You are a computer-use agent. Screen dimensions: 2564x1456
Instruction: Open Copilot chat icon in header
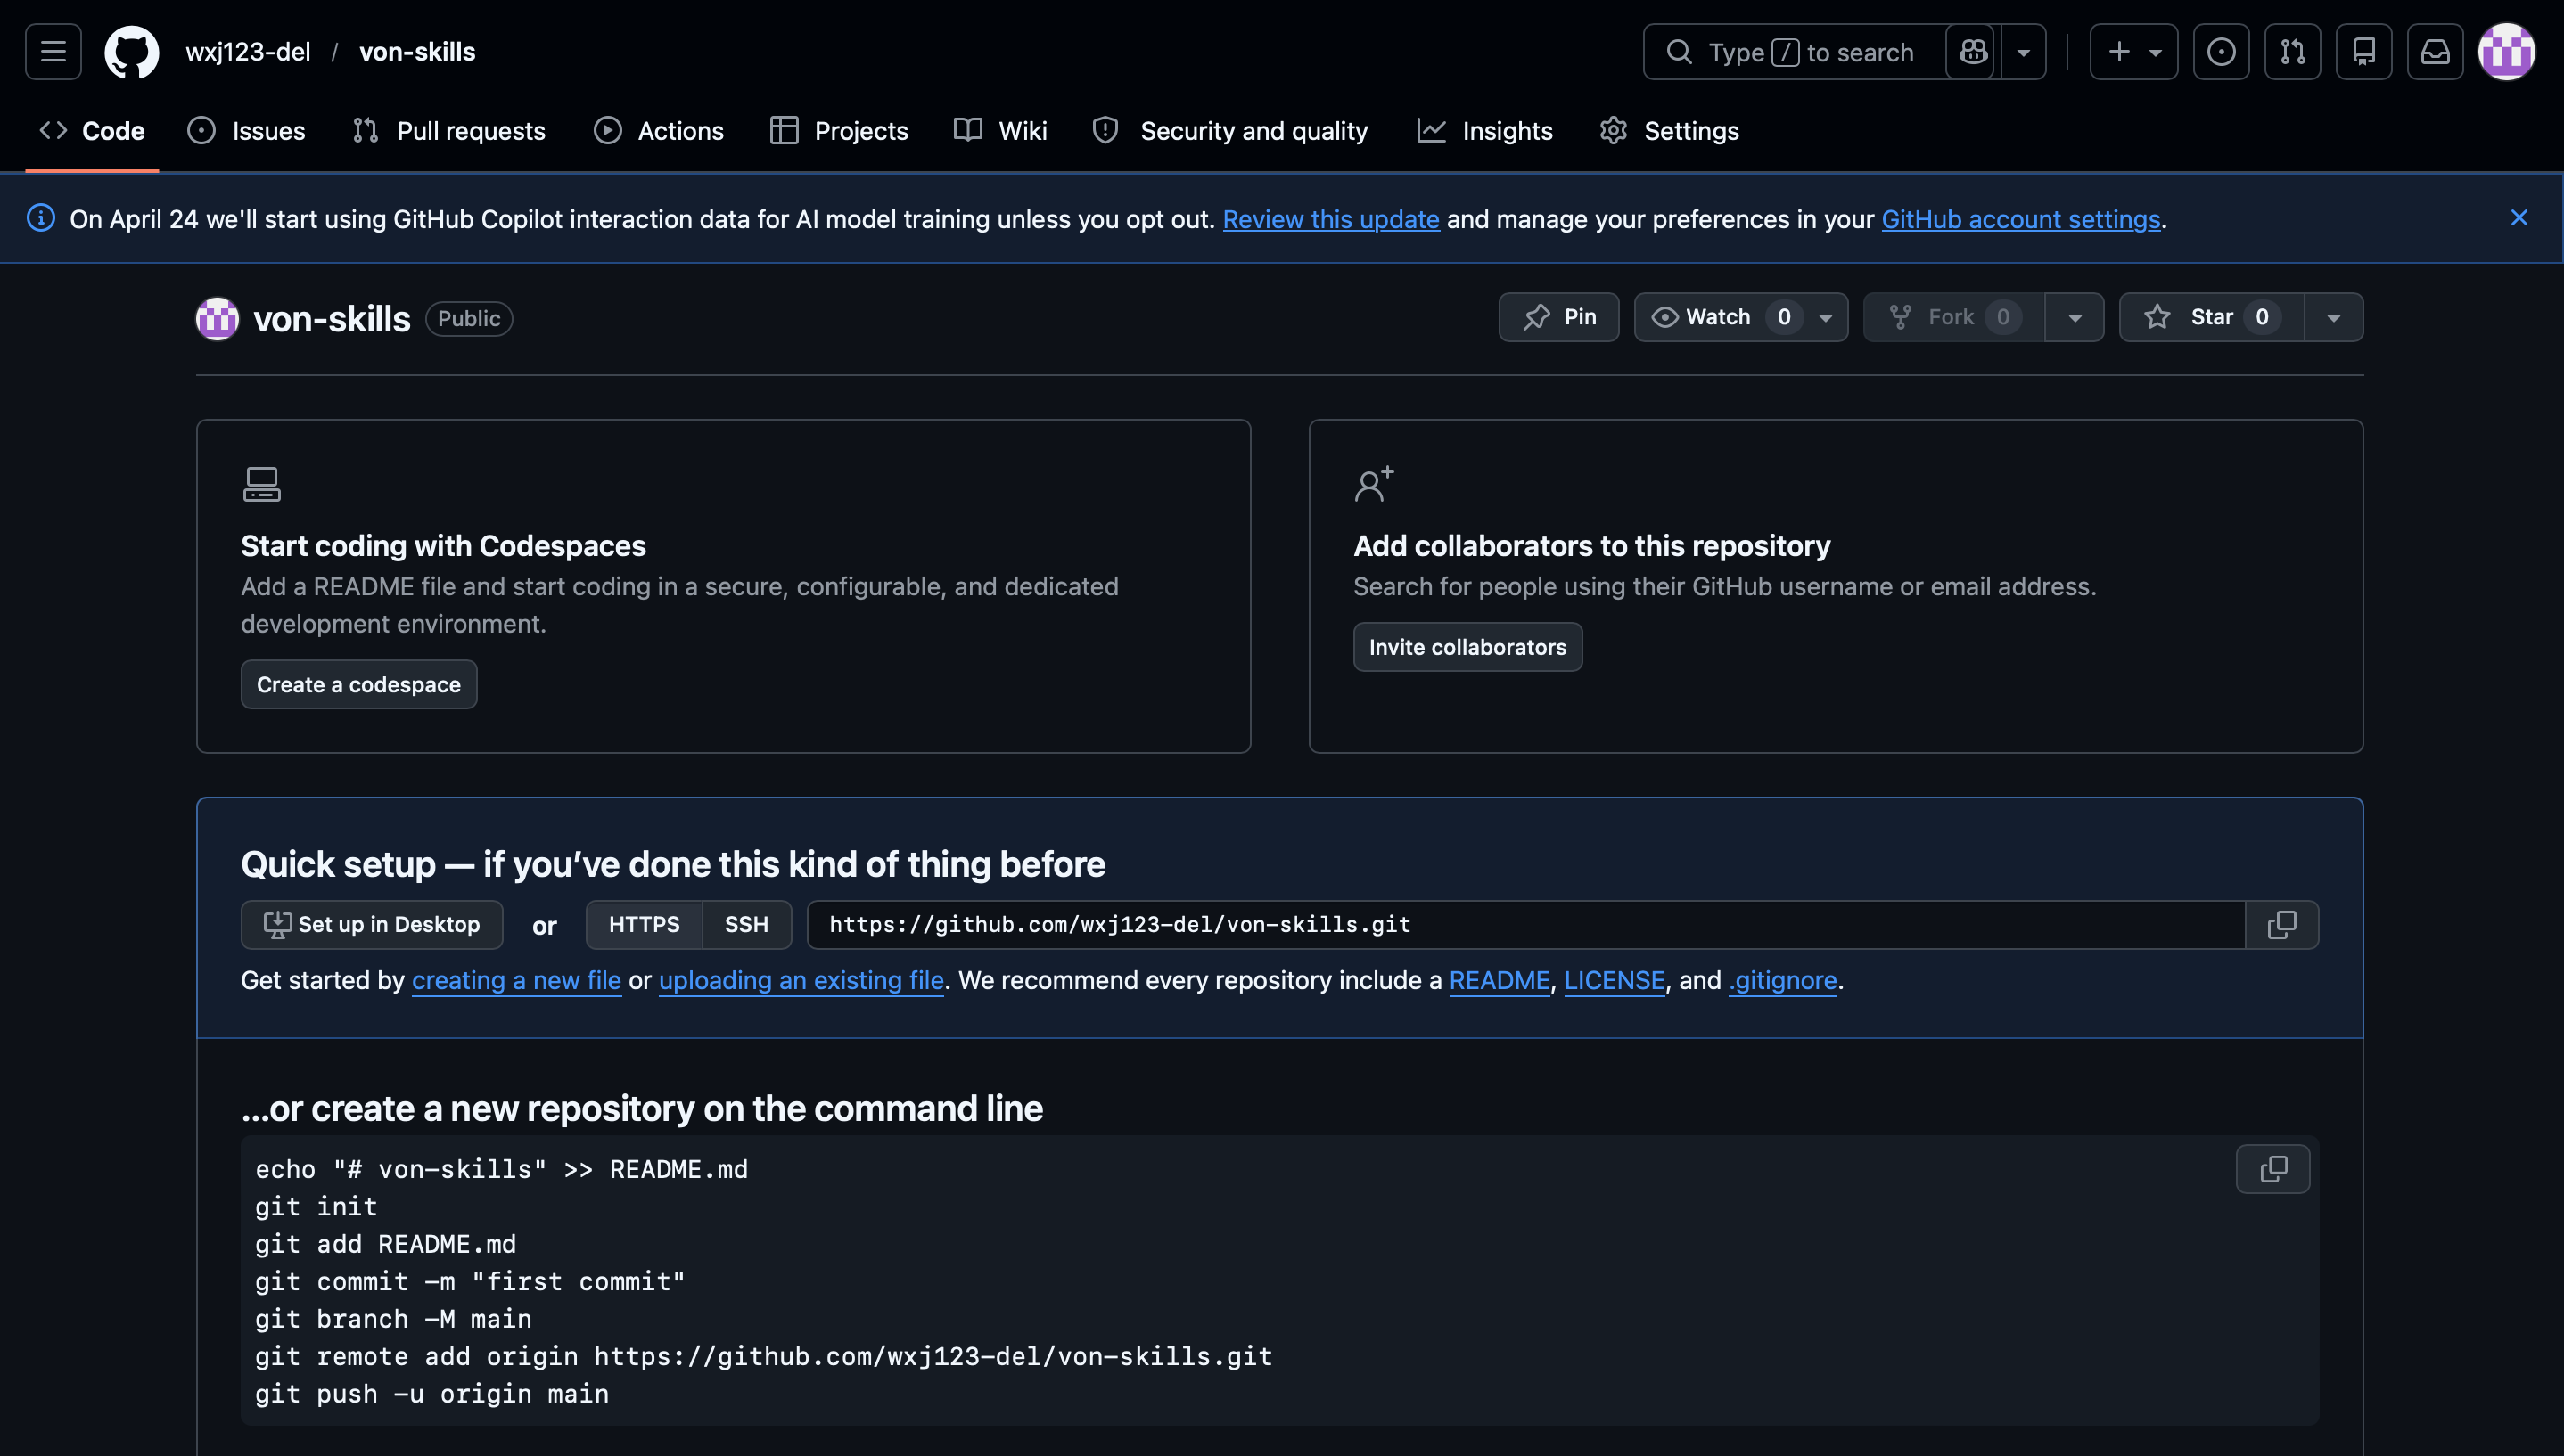coord(1973,52)
